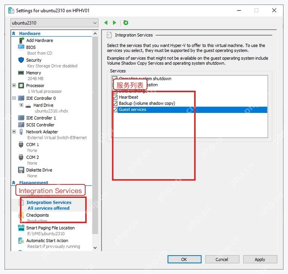This screenshot has width=288, height=274.
Task: Click the COM 1 port icon
Action: [x=21, y=145]
